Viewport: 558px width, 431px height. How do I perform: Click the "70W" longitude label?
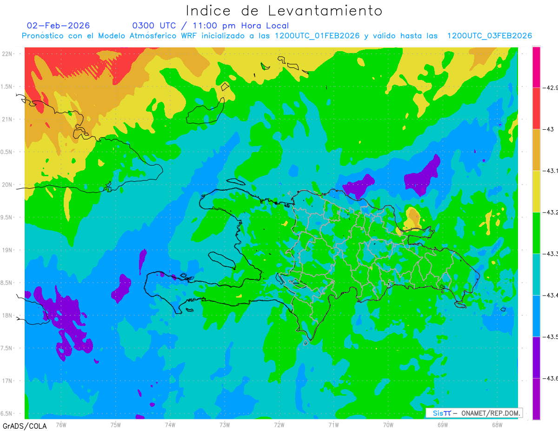[x=388, y=424]
